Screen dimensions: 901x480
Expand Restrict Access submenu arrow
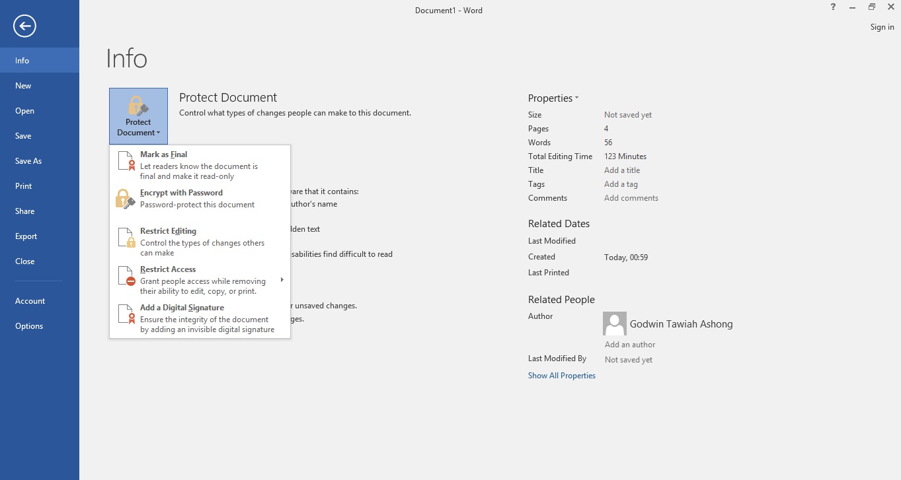pyautogui.click(x=282, y=280)
